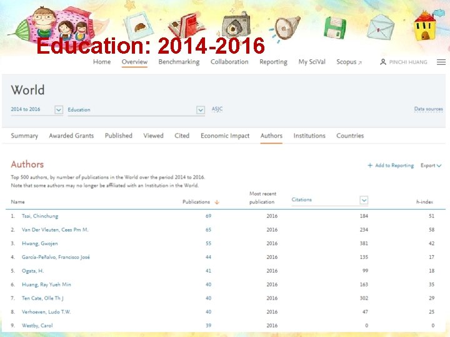Click citations value 381 for Hwang

364,243
